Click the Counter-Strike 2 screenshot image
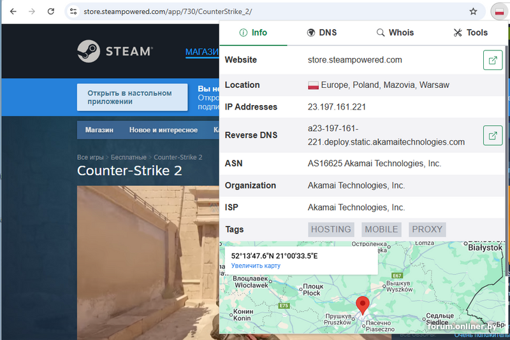 (148, 263)
